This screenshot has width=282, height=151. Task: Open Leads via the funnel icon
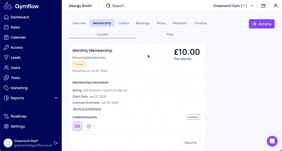pos(6,57)
